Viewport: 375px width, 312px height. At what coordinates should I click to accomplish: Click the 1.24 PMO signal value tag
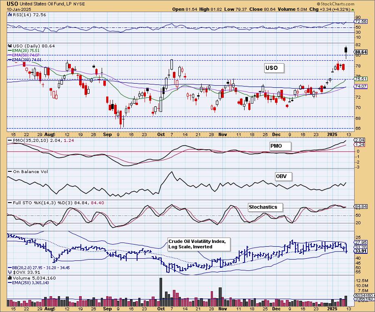point(360,145)
